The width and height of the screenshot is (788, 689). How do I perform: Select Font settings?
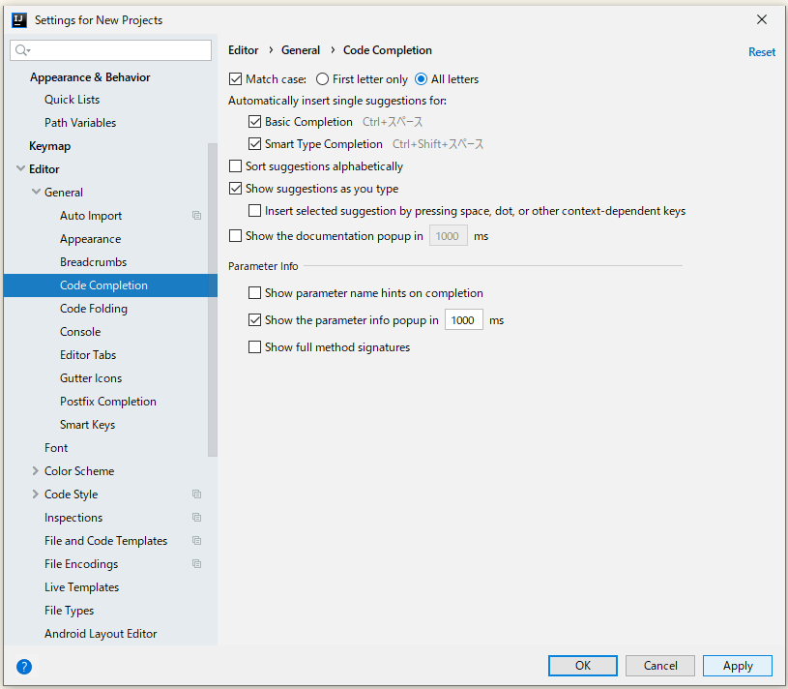pos(56,448)
